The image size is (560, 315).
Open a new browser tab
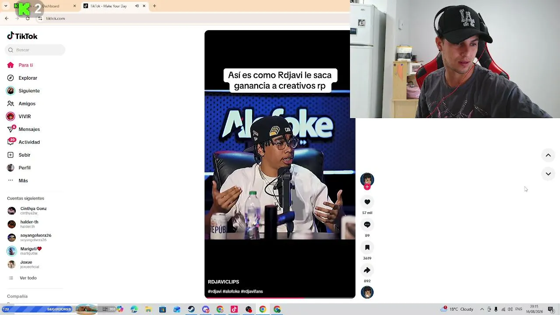(154, 6)
